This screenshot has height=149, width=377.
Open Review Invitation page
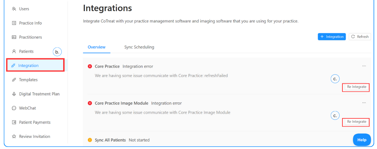pos(35,136)
